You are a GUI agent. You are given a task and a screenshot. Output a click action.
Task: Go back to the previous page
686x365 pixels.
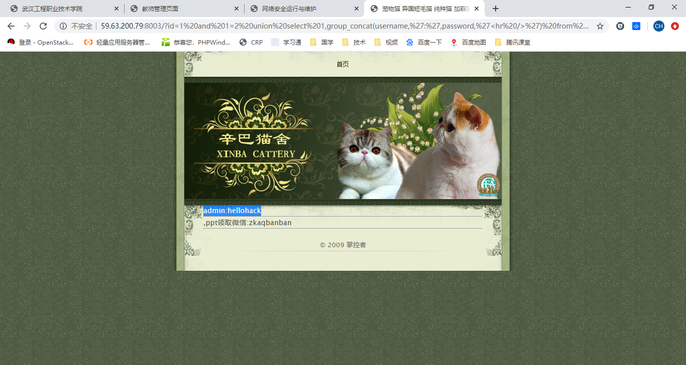[x=11, y=26]
